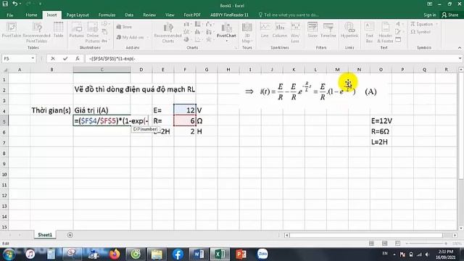Screen dimensions: 464x261
Task: Open Header & Footer
Action: 385,32
